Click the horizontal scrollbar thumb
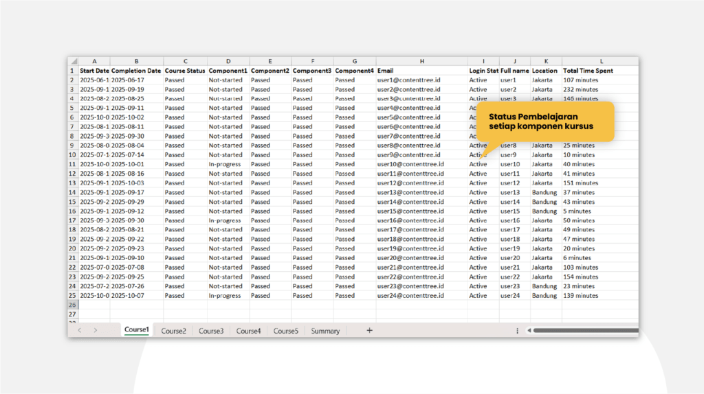 pos(586,331)
